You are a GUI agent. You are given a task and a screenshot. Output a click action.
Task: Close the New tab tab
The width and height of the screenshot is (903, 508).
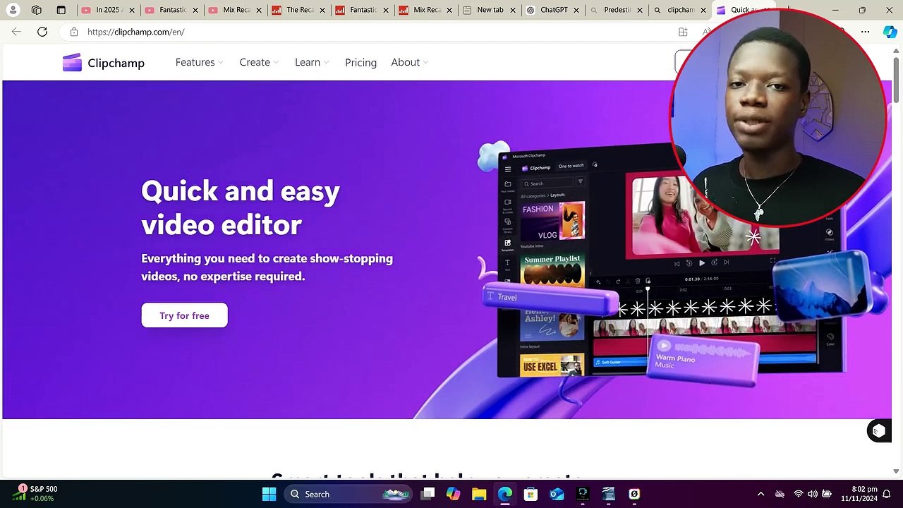[x=512, y=10]
